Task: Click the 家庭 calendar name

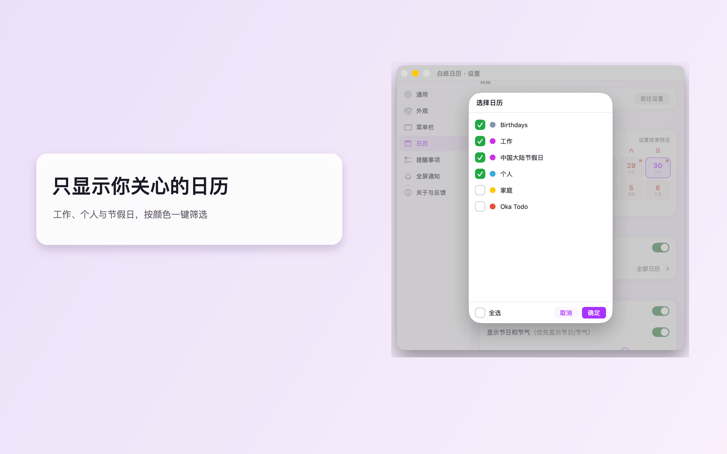Action: click(506, 190)
